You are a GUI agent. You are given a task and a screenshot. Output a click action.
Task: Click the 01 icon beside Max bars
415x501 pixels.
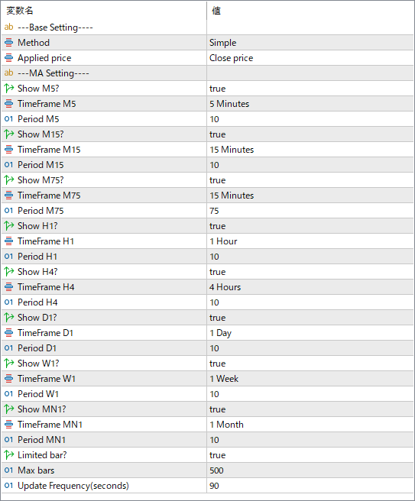(x=9, y=470)
